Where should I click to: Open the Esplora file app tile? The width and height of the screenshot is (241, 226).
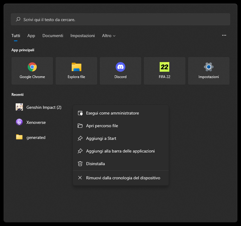pyautogui.click(x=77, y=71)
